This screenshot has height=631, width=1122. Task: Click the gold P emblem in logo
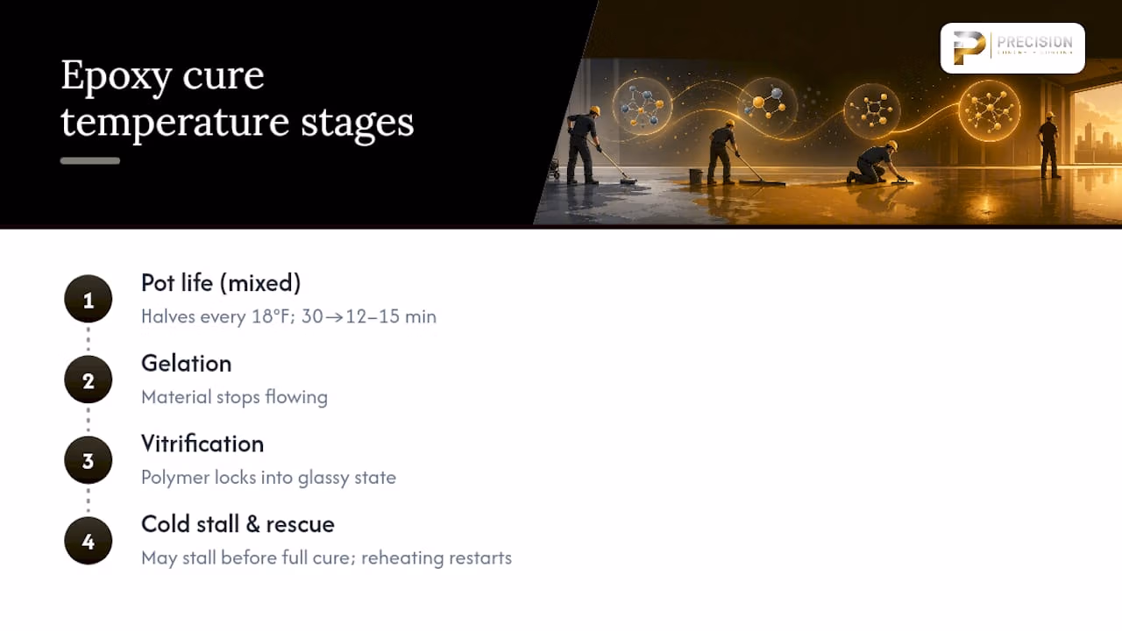tap(969, 48)
